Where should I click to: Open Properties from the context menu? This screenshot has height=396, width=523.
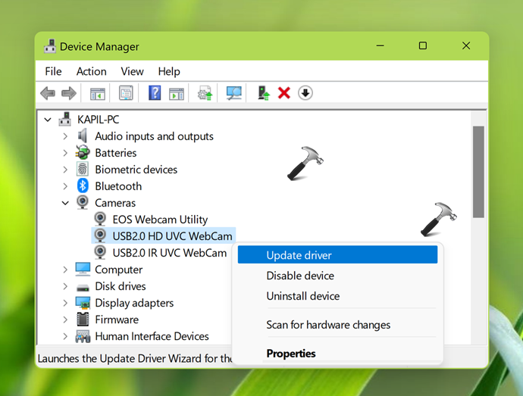(291, 354)
